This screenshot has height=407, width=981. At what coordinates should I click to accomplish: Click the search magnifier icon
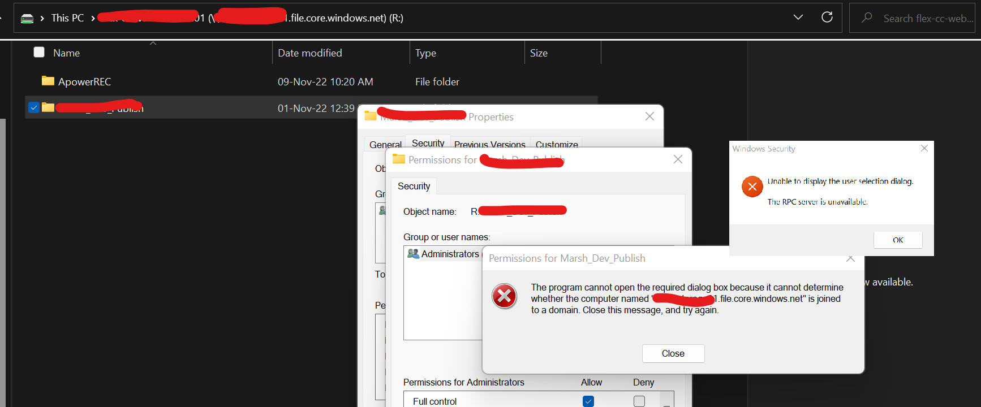click(x=867, y=18)
